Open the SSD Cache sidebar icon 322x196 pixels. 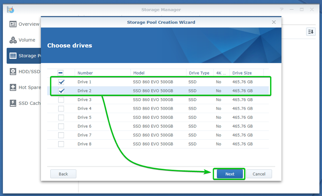[x=13, y=103]
